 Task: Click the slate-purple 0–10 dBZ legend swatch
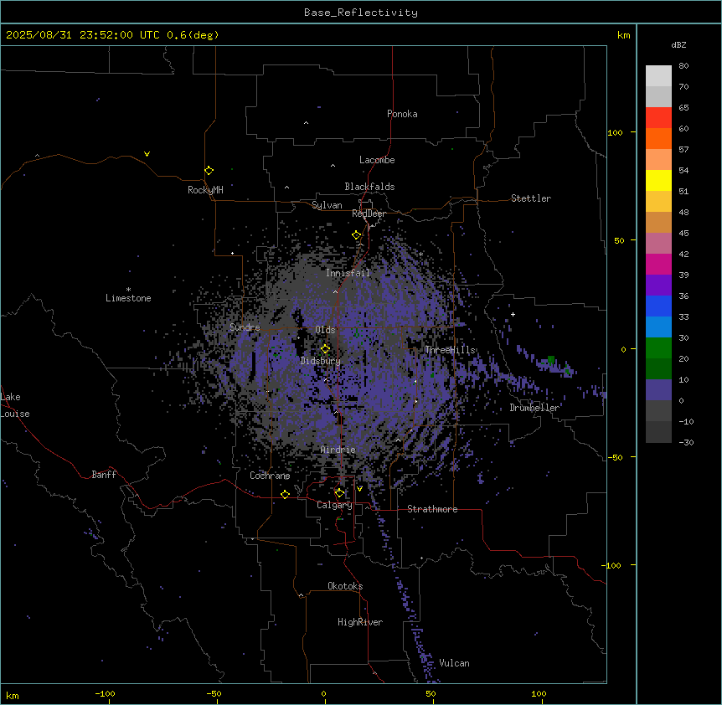658,390
